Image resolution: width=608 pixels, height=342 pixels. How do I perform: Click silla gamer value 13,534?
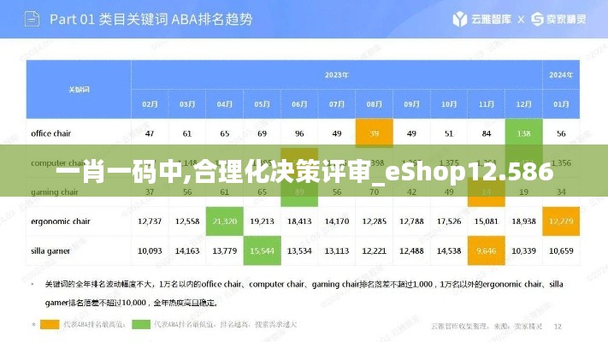[299, 251]
